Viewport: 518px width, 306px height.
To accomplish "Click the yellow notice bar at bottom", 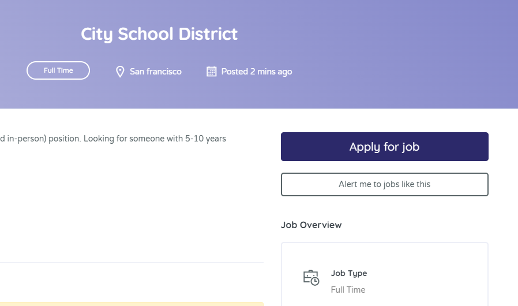I will (132, 304).
